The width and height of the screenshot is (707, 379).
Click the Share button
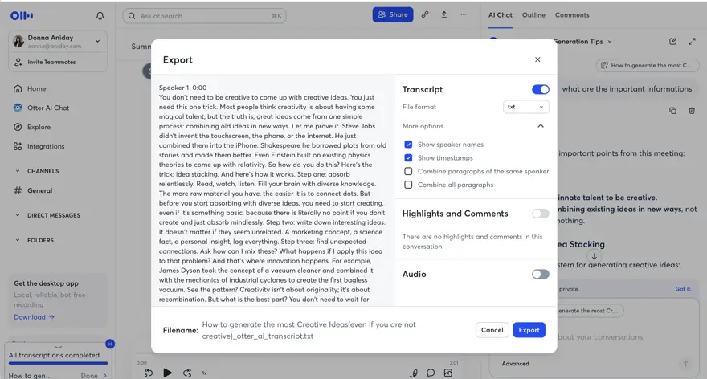pyautogui.click(x=393, y=14)
